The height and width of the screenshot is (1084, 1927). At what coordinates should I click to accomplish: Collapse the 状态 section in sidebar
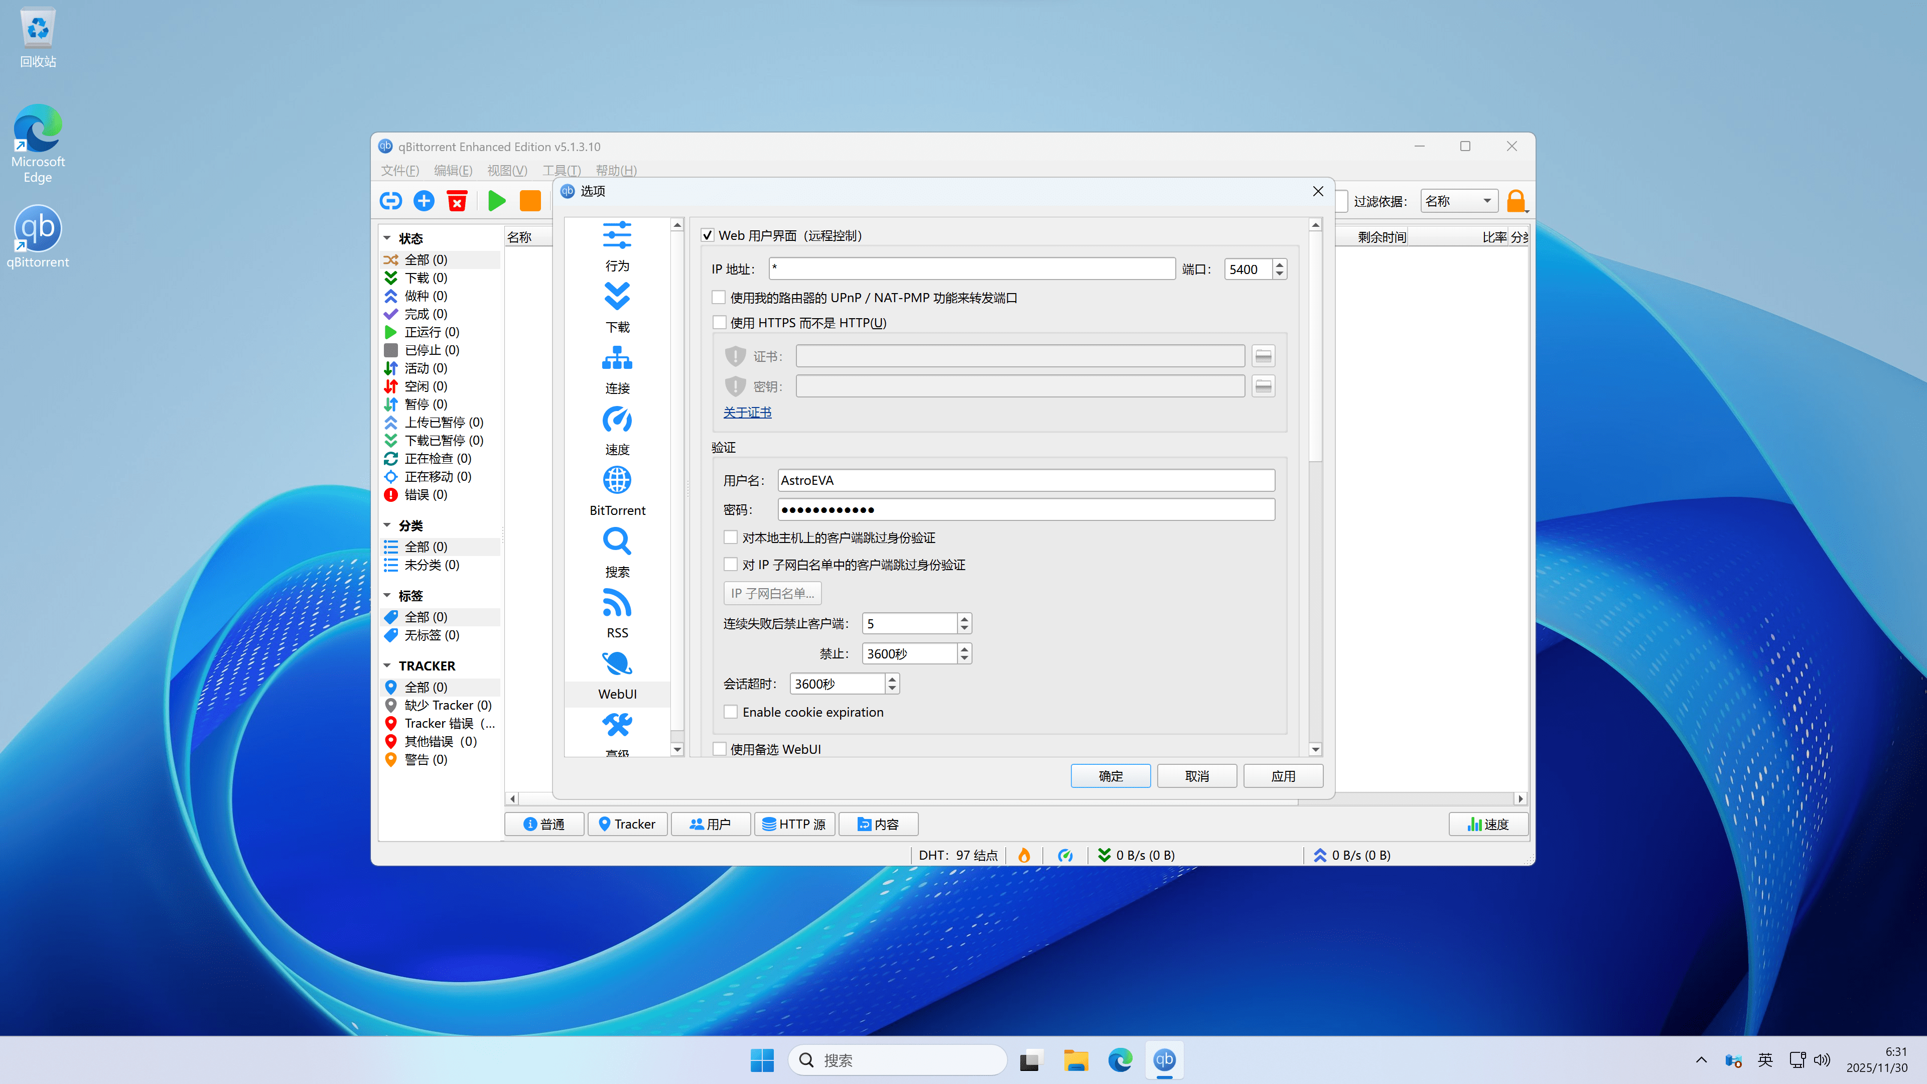(x=387, y=238)
